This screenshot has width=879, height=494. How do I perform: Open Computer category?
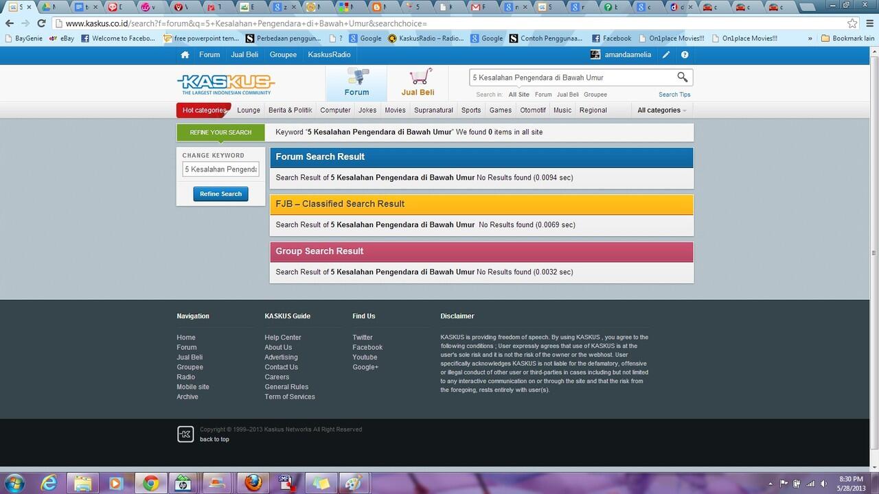point(335,110)
